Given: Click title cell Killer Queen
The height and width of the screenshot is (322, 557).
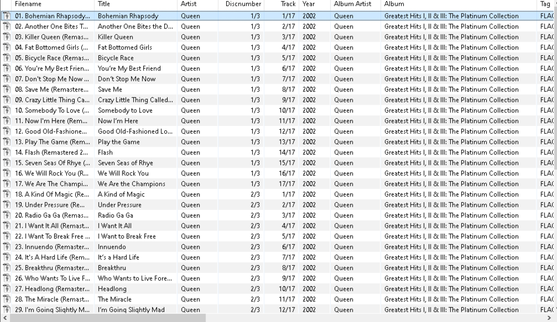Looking at the screenshot, I should [x=115, y=37].
